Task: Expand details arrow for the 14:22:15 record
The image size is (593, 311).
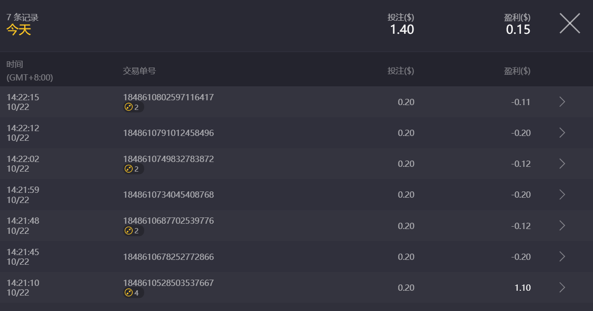Action: [x=562, y=102]
